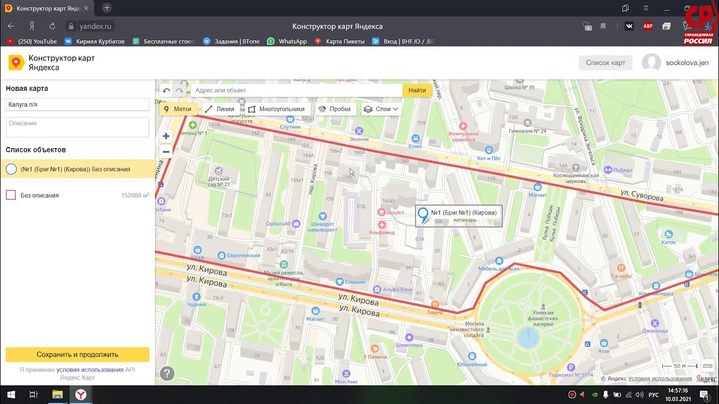Open the volume control in system tray

coord(639,395)
